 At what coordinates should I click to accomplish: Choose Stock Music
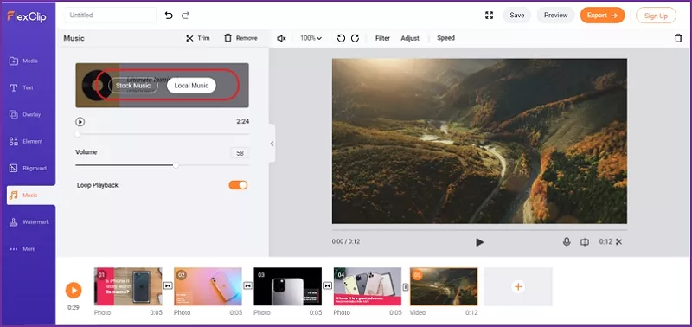point(133,86)
